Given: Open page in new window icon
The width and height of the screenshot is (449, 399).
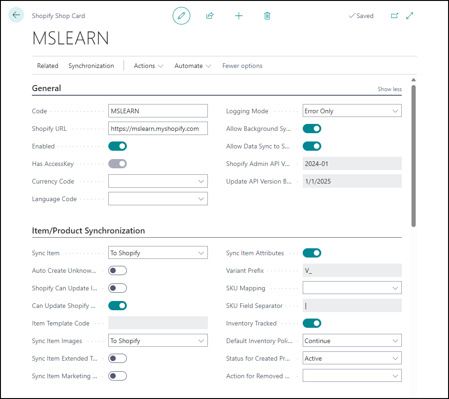Looking at the screenshot, I should [394, 16].
